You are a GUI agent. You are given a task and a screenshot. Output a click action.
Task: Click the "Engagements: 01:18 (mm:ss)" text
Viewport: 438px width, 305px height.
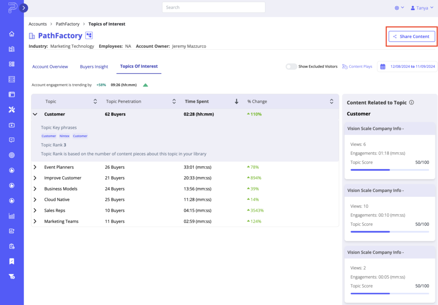[378, 153]
